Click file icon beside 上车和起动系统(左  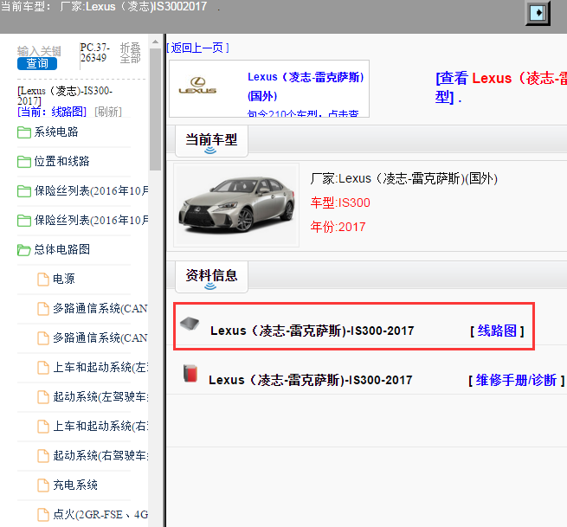43,368
